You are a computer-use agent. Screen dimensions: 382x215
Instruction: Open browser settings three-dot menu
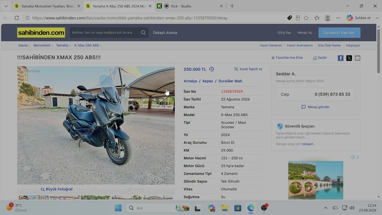[338, 18]
